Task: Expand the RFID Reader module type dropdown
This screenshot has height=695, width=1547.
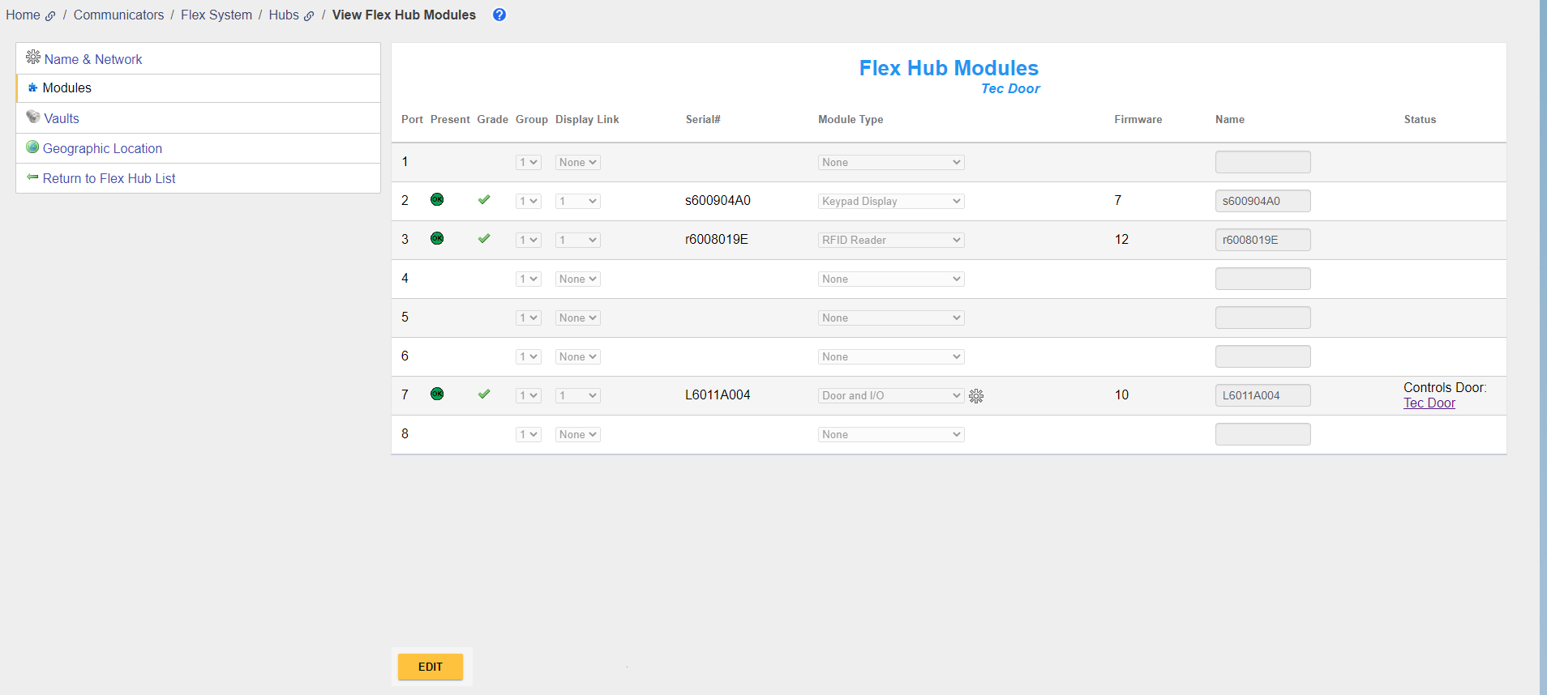Action: click(890, 241)
